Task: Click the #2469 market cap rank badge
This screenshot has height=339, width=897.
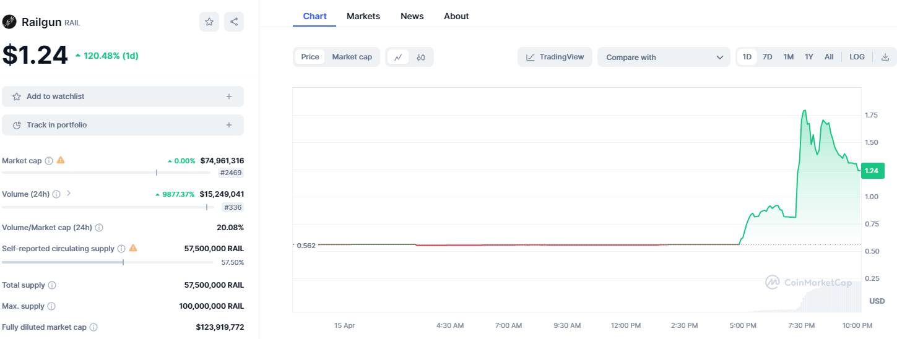Action: click(232, 173)
